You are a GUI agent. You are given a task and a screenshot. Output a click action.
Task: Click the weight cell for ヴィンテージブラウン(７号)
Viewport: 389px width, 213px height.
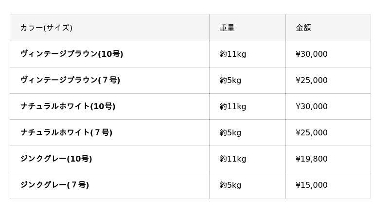click(230, 80)
